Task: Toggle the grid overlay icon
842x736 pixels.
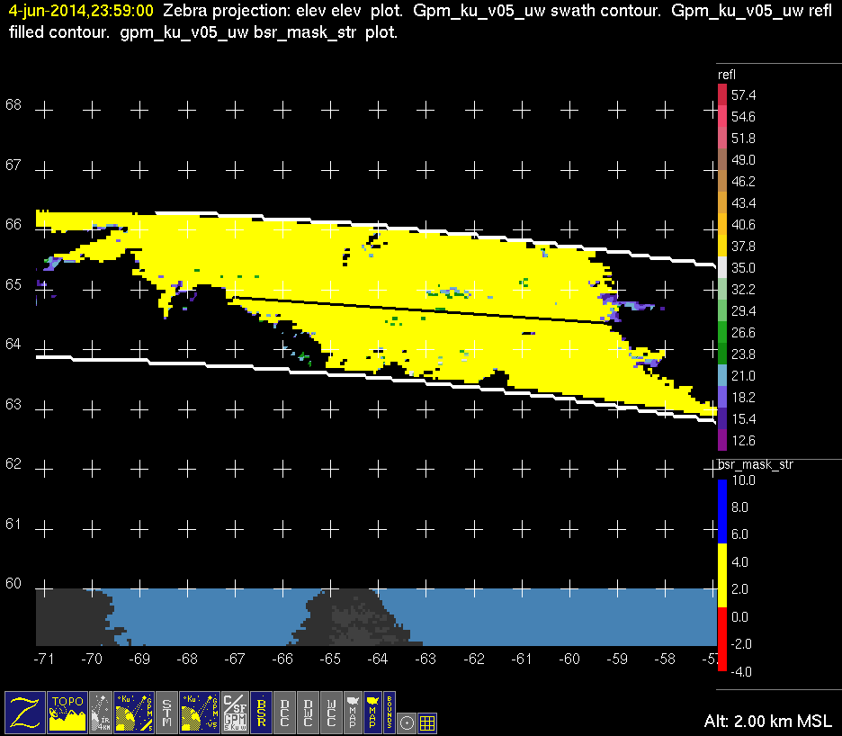Action: coord(428,722)
